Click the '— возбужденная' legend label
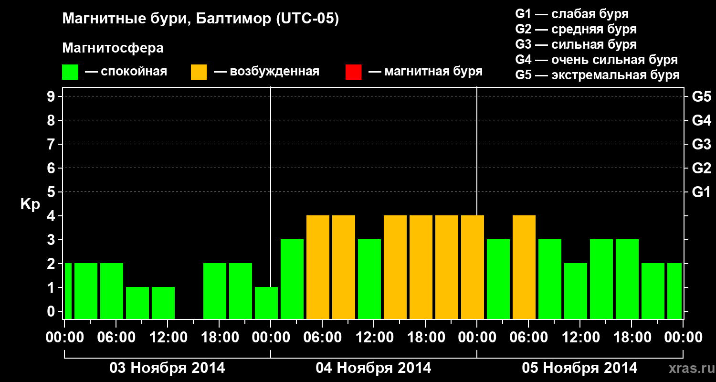The height and width of the screenshot is (382, 716). click(x=267, y=72)
